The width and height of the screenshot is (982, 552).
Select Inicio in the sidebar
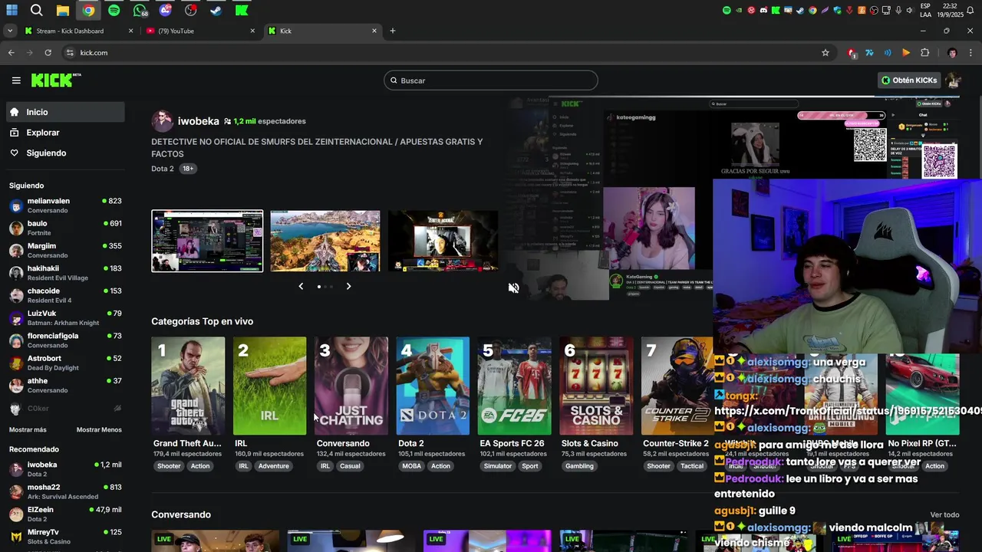tap(65, 112)
